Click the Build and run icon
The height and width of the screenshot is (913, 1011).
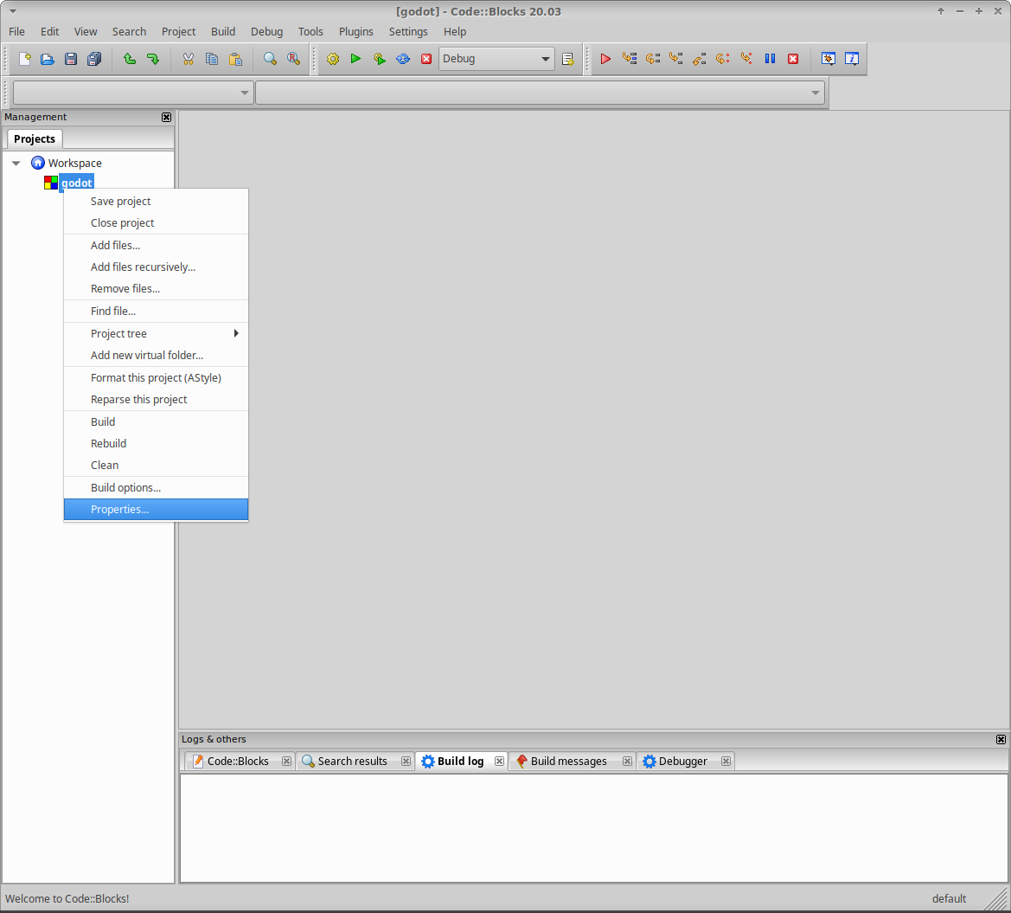[x=379, y=59]
